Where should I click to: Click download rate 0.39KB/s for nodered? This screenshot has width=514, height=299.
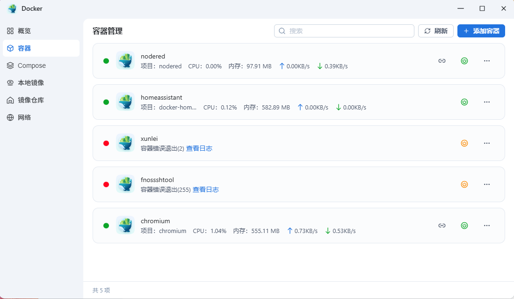[336, 66]
